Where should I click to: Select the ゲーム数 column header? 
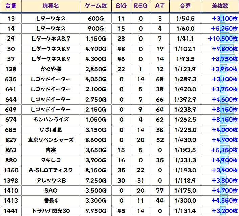click(96, 6)
